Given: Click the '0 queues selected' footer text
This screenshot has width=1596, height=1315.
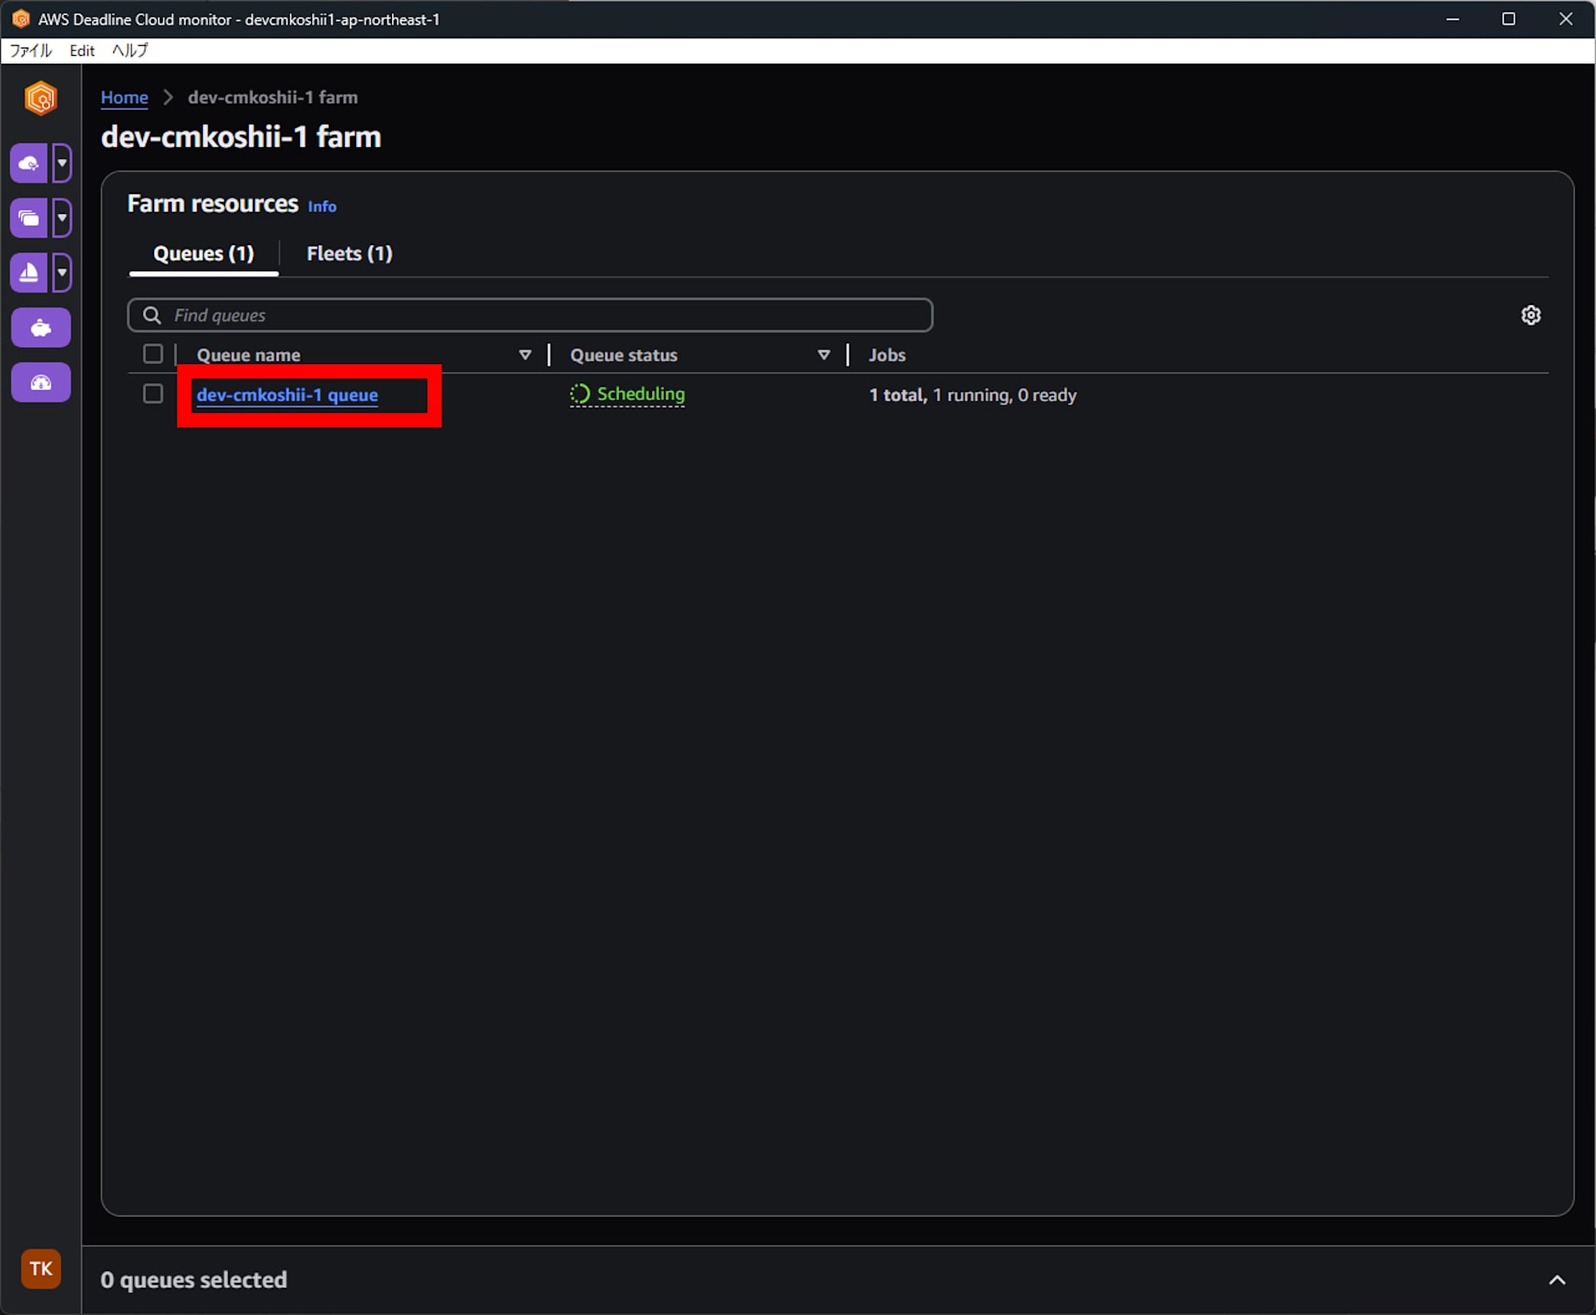Looking at the screenshot, I should click(194, 1280).
